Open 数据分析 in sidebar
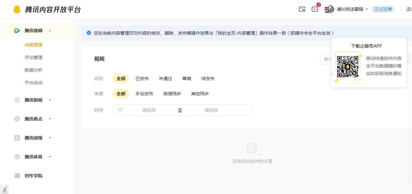 (34, 70)
